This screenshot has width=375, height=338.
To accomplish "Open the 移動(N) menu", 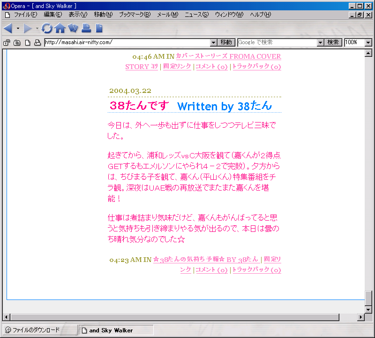I will click(x=103, y=15).
